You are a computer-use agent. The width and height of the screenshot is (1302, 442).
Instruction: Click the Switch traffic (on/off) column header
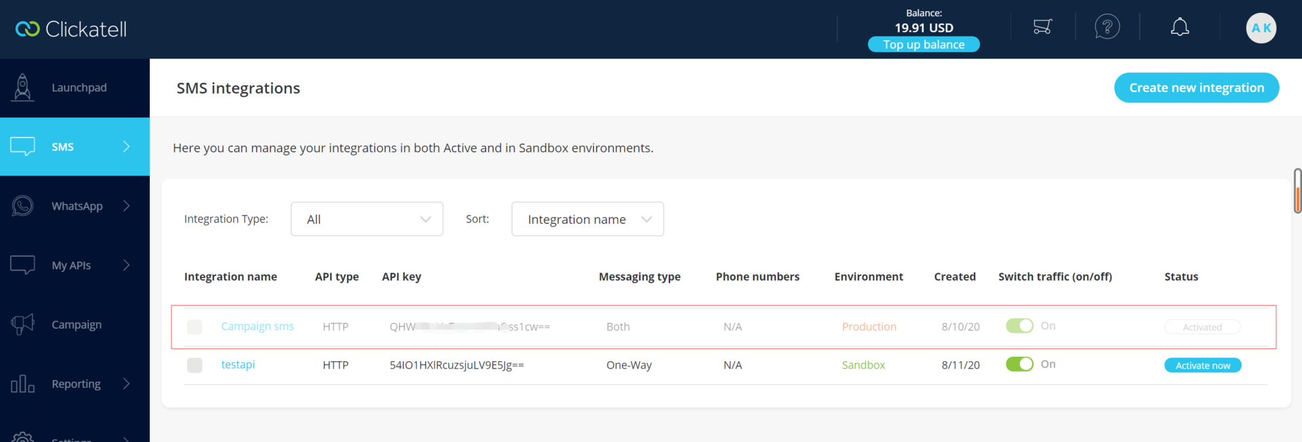pyautogui.click(x=1055, y=277)
